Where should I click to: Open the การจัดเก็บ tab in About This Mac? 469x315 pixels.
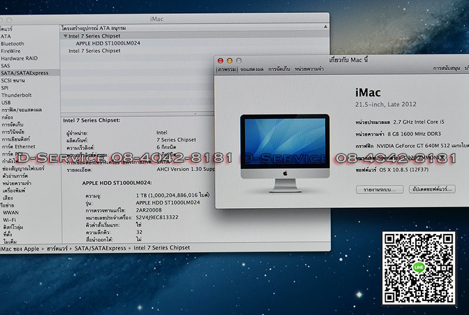tap(279, 69)
